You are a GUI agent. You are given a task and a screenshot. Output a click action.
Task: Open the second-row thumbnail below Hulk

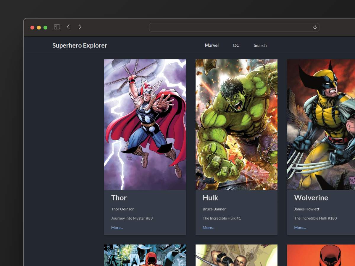point(236,255)
